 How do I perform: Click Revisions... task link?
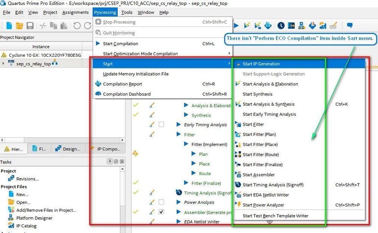coord(28,179)
